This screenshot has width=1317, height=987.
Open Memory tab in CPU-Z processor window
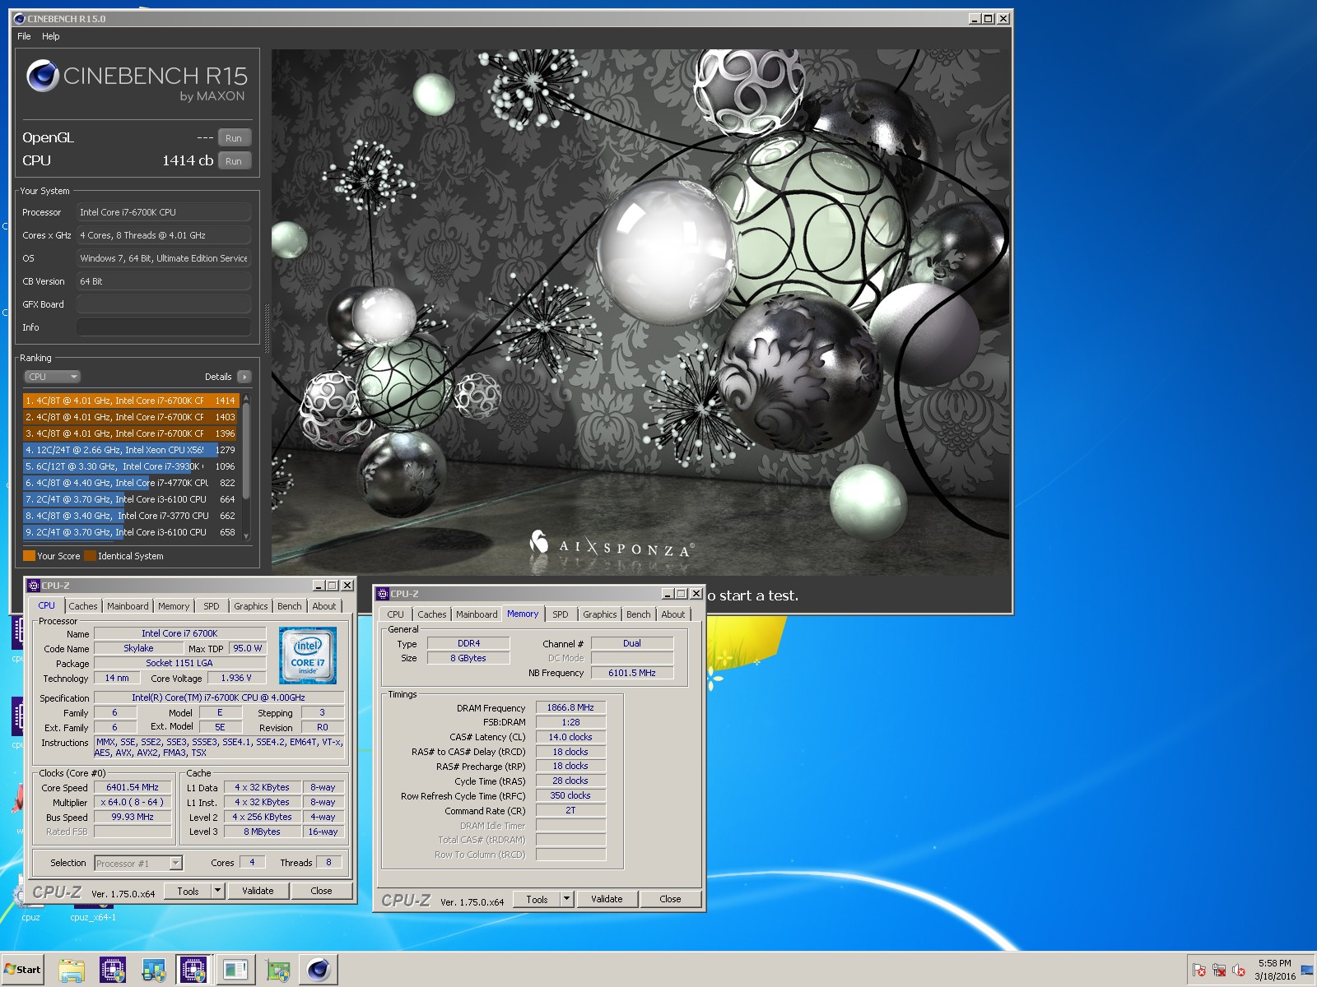pyautogui.click(x=174, y=606)
